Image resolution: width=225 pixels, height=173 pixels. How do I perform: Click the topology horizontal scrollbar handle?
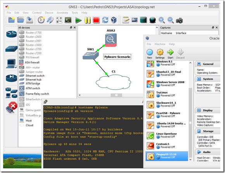pos(116,95)
